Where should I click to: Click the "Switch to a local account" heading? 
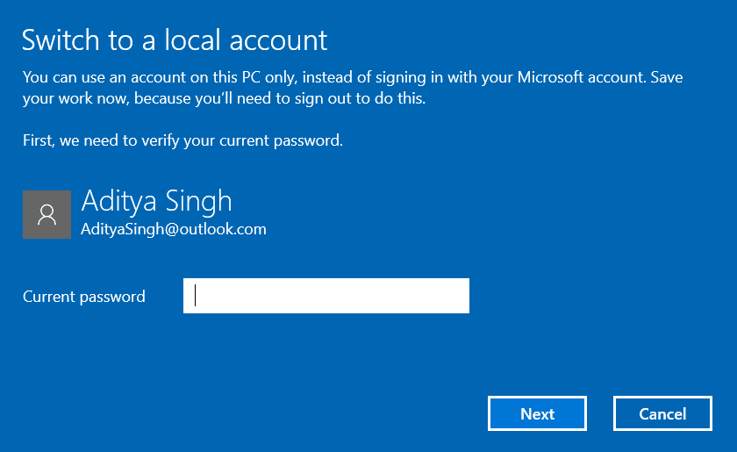coord(175,39)
